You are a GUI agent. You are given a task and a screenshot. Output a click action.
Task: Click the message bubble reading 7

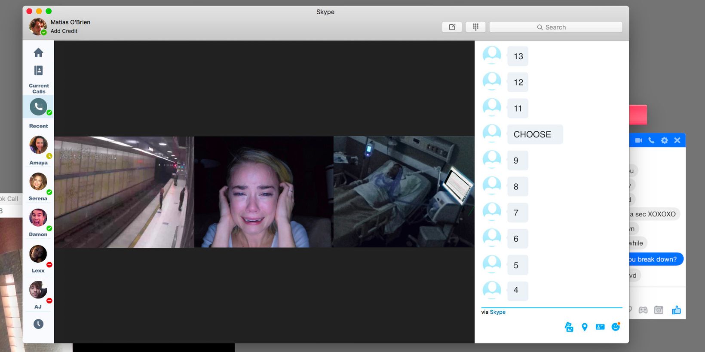[518, 212]
